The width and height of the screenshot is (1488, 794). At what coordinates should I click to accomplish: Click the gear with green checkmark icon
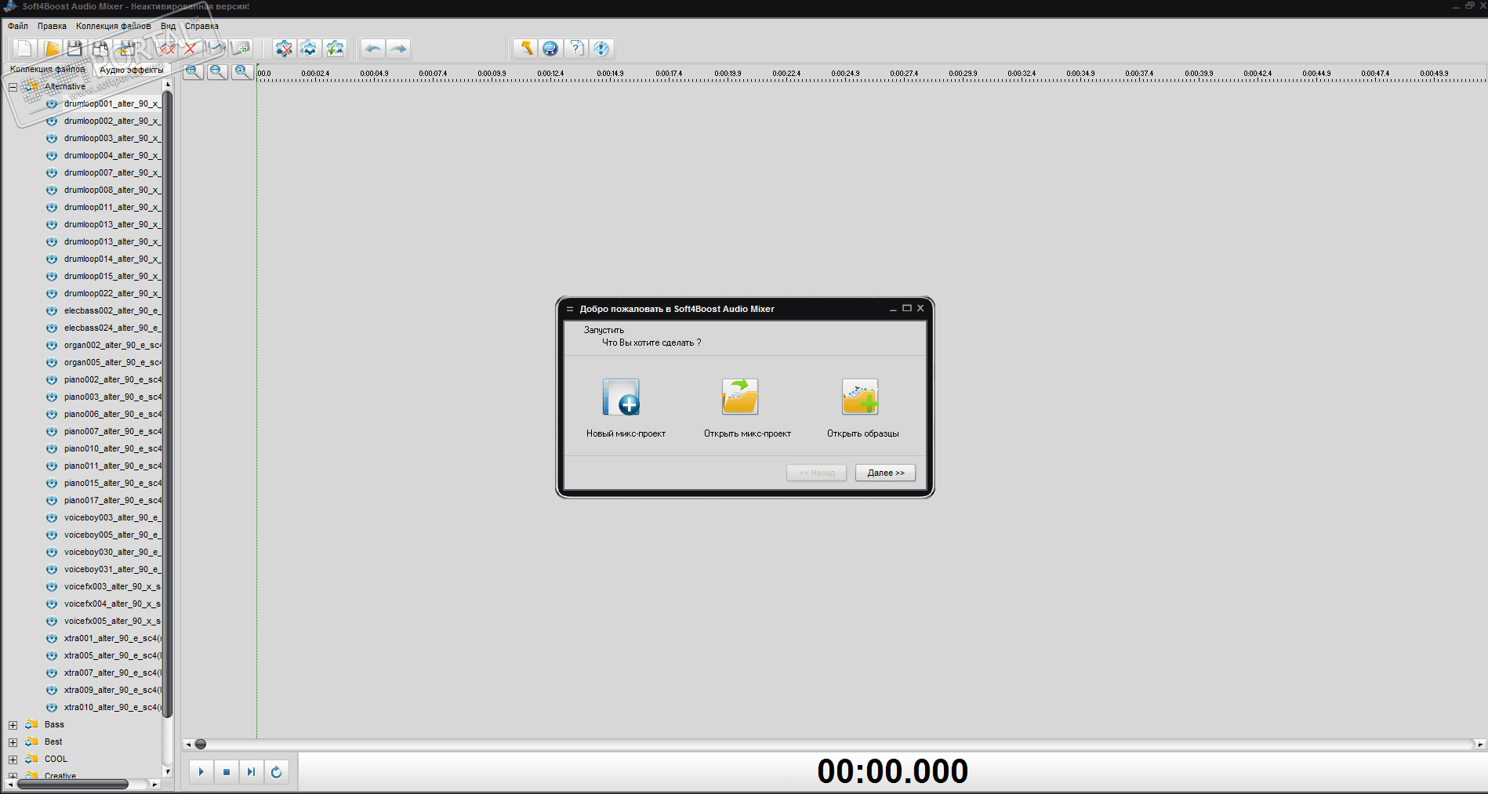point(335,49)
